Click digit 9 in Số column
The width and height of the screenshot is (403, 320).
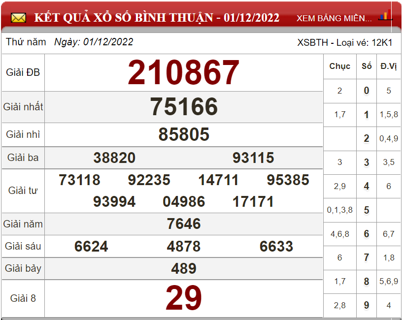coord(367,305)
